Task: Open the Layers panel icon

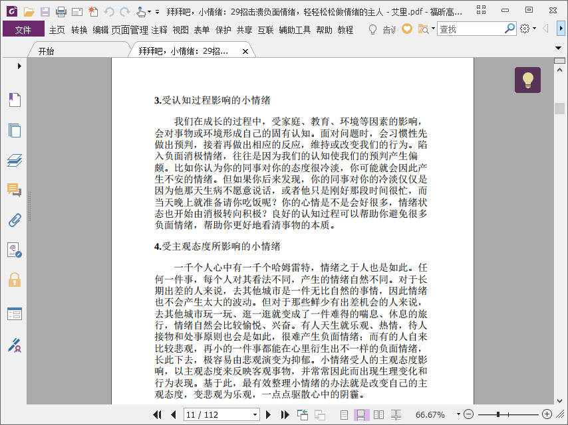Action: point(15,160)
